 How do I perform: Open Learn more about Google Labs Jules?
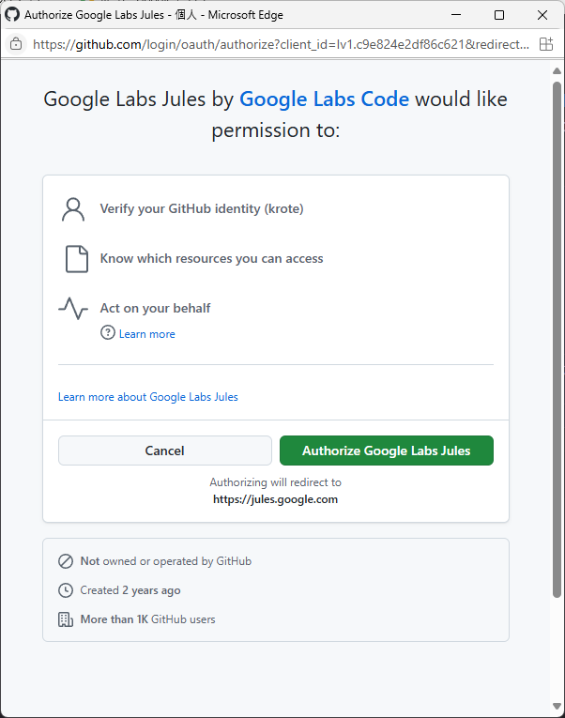(x=148, y=397)
